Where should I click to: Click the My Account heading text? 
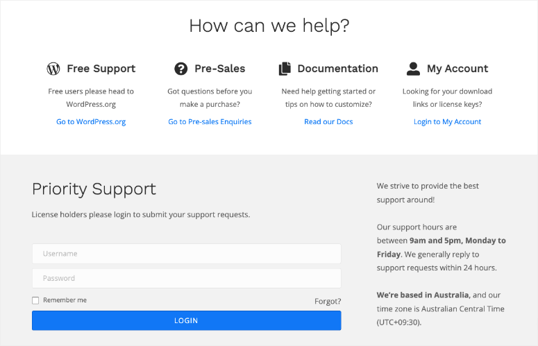point(457,69)
